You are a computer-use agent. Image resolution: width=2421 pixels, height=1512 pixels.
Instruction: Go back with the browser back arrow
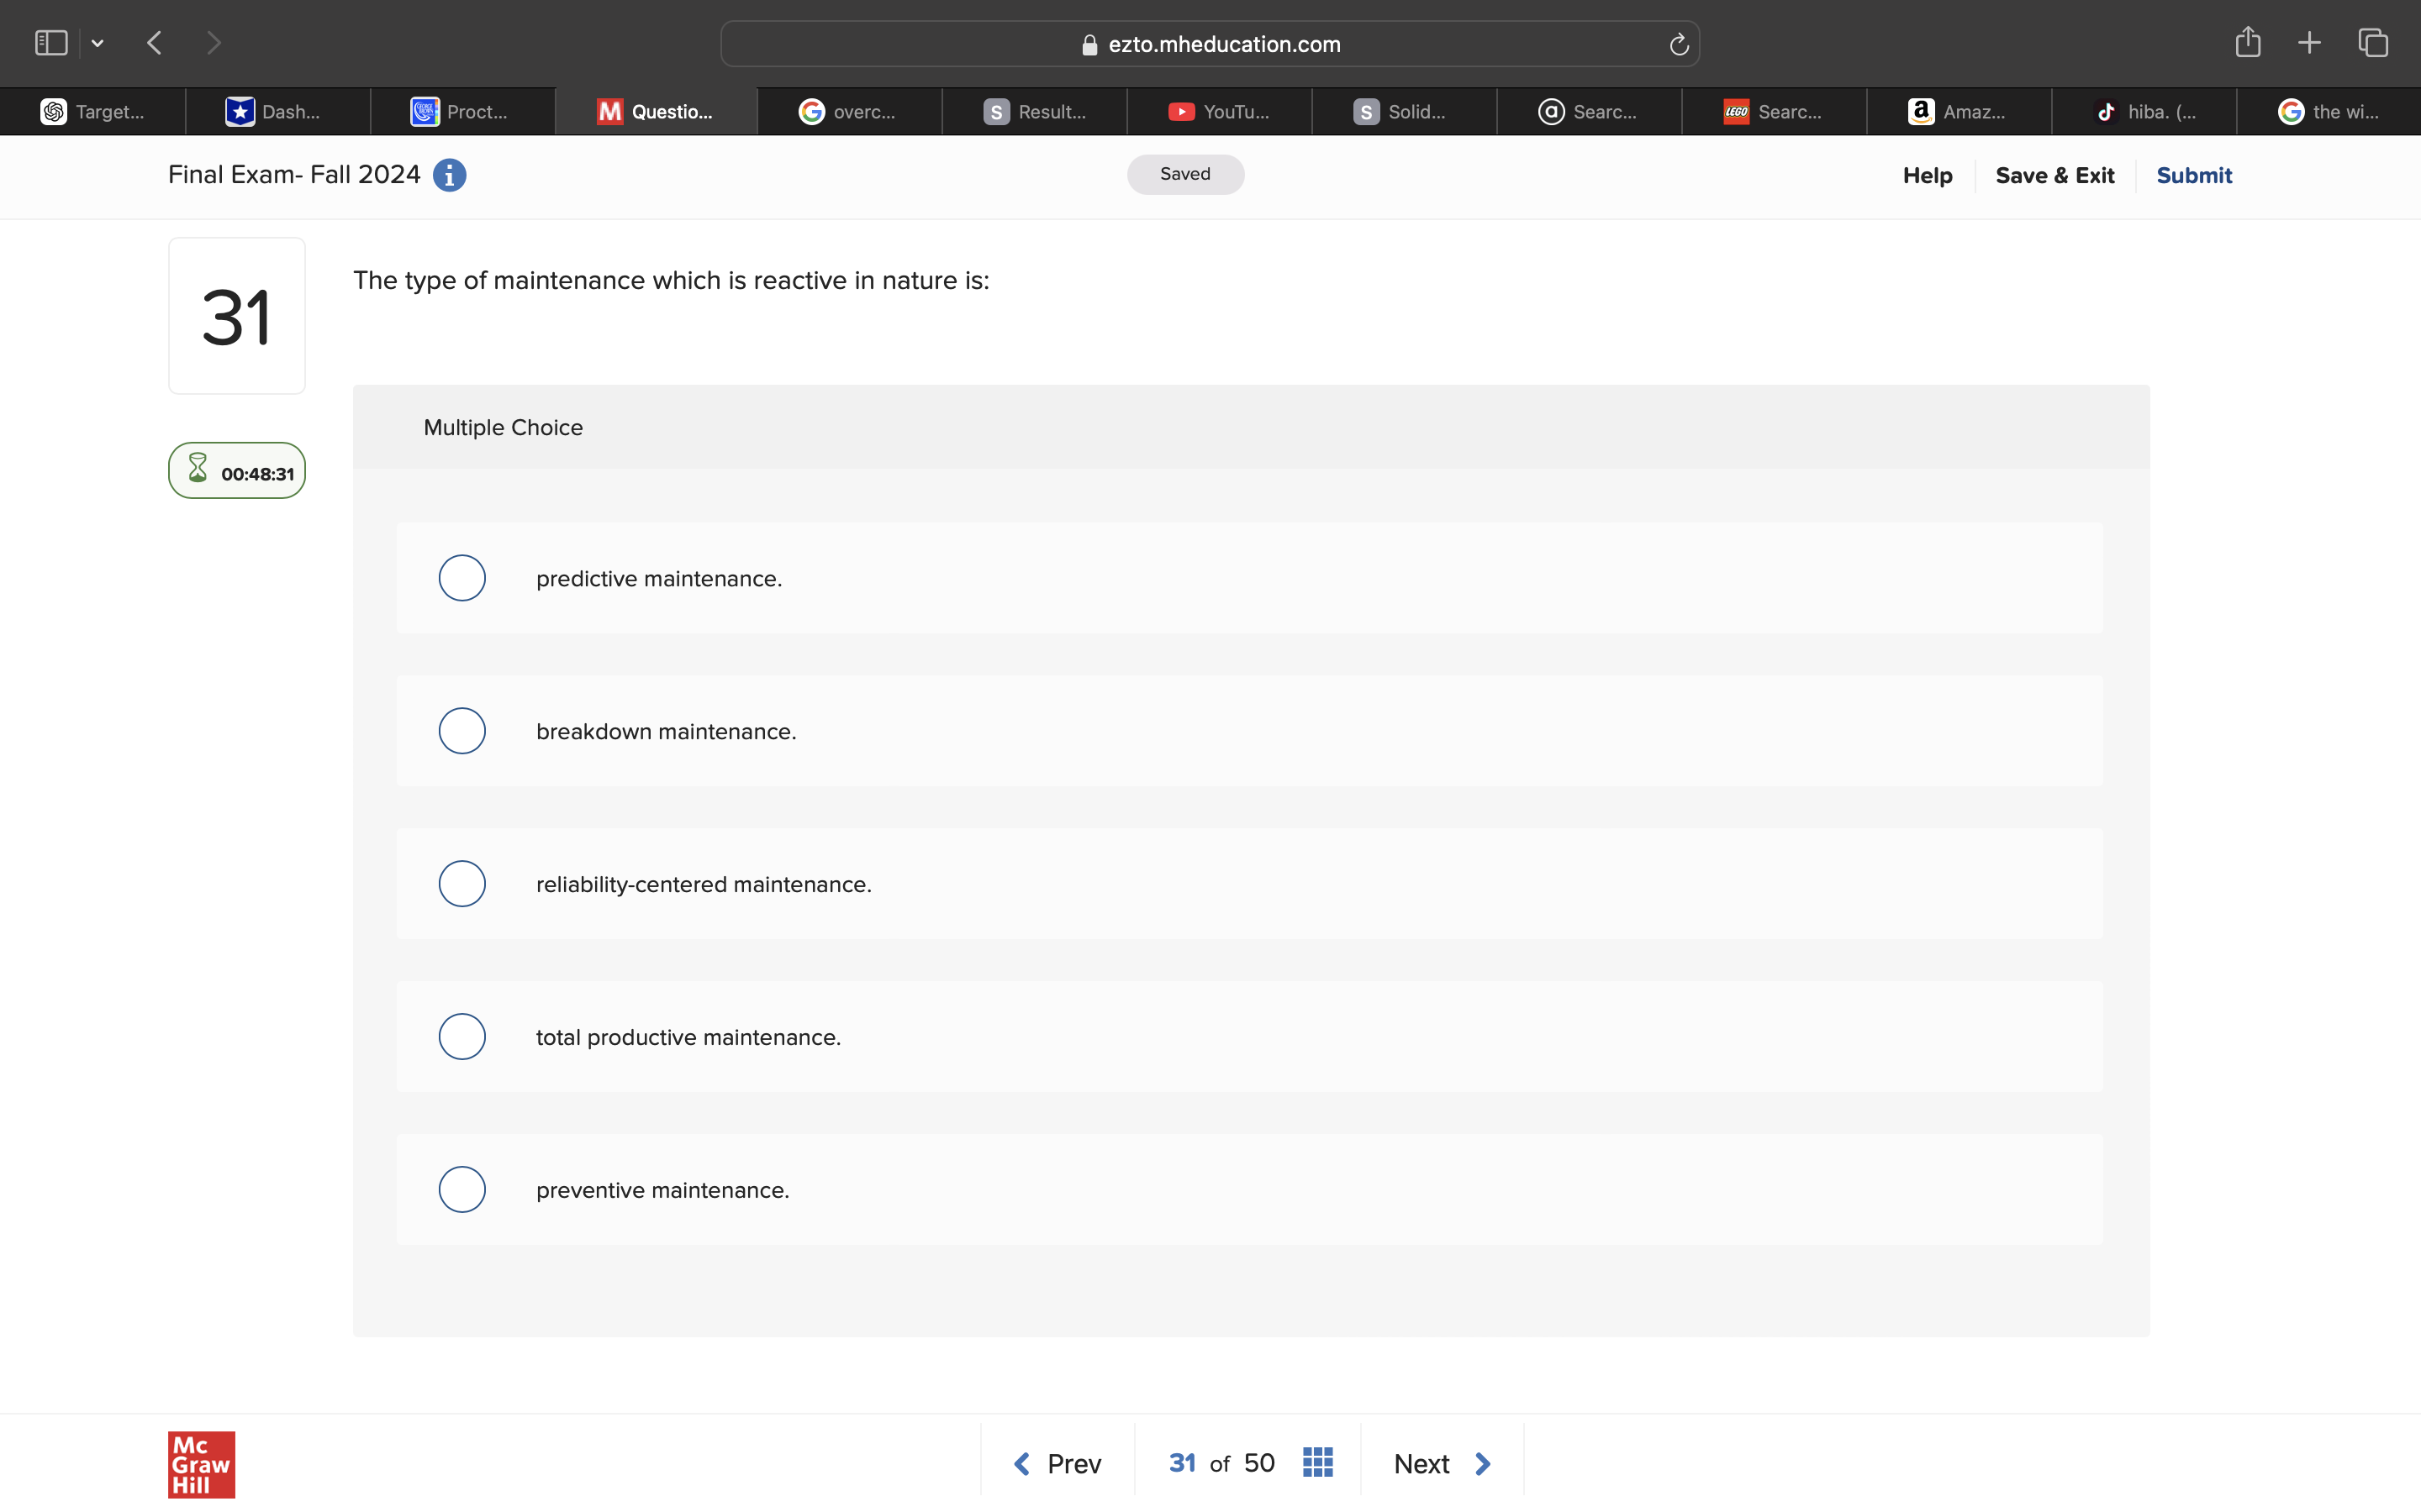(x=154, y=42)
